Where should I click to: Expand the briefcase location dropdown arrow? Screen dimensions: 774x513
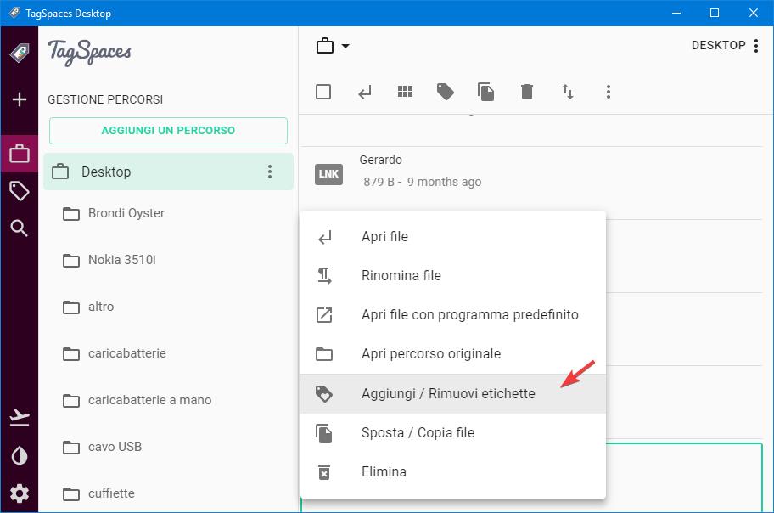click(x=345, y=46)
